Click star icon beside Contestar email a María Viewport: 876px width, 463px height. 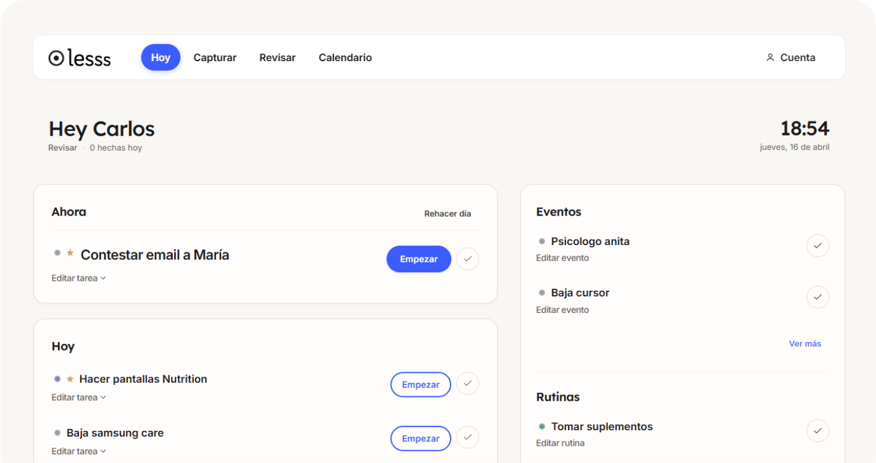coord(70,253)
